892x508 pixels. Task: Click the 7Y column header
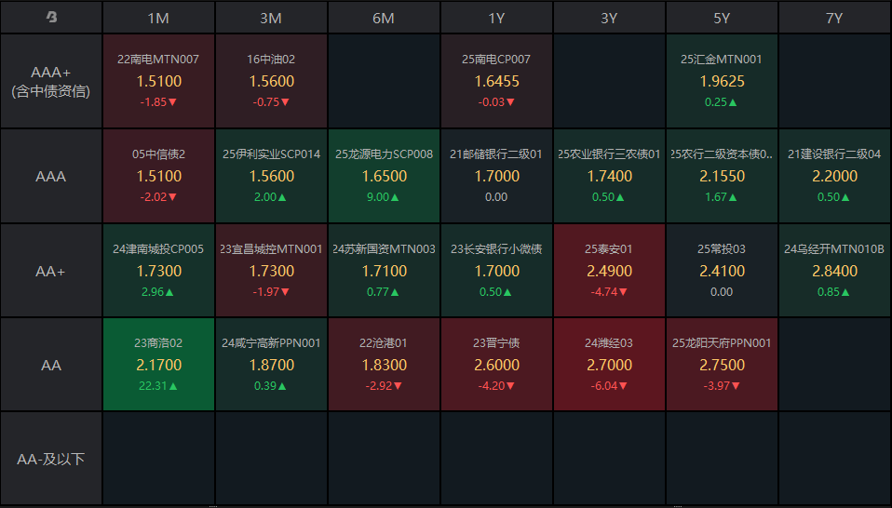pyautogui.click(x=834, y=18)
